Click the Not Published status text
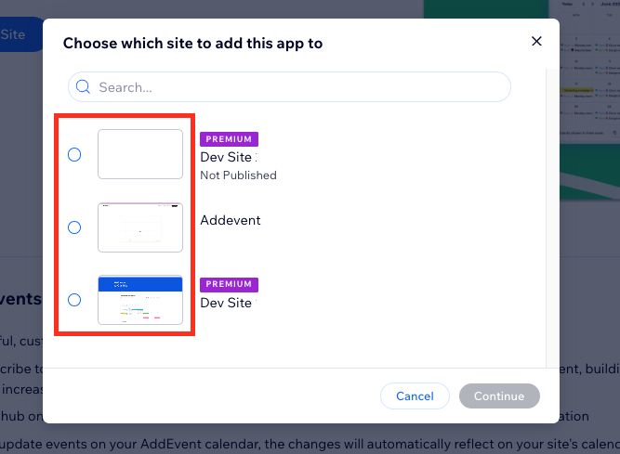This screenshot has height=454, width=620. 239,175
